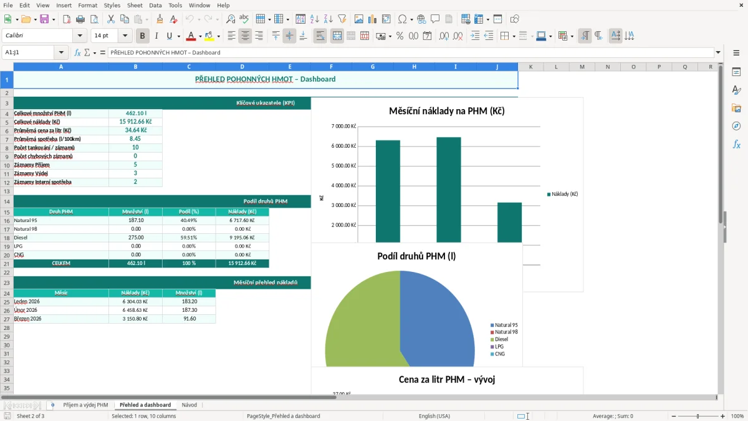
Task: Increase the cell indent
Action: [x=475, y=36]
